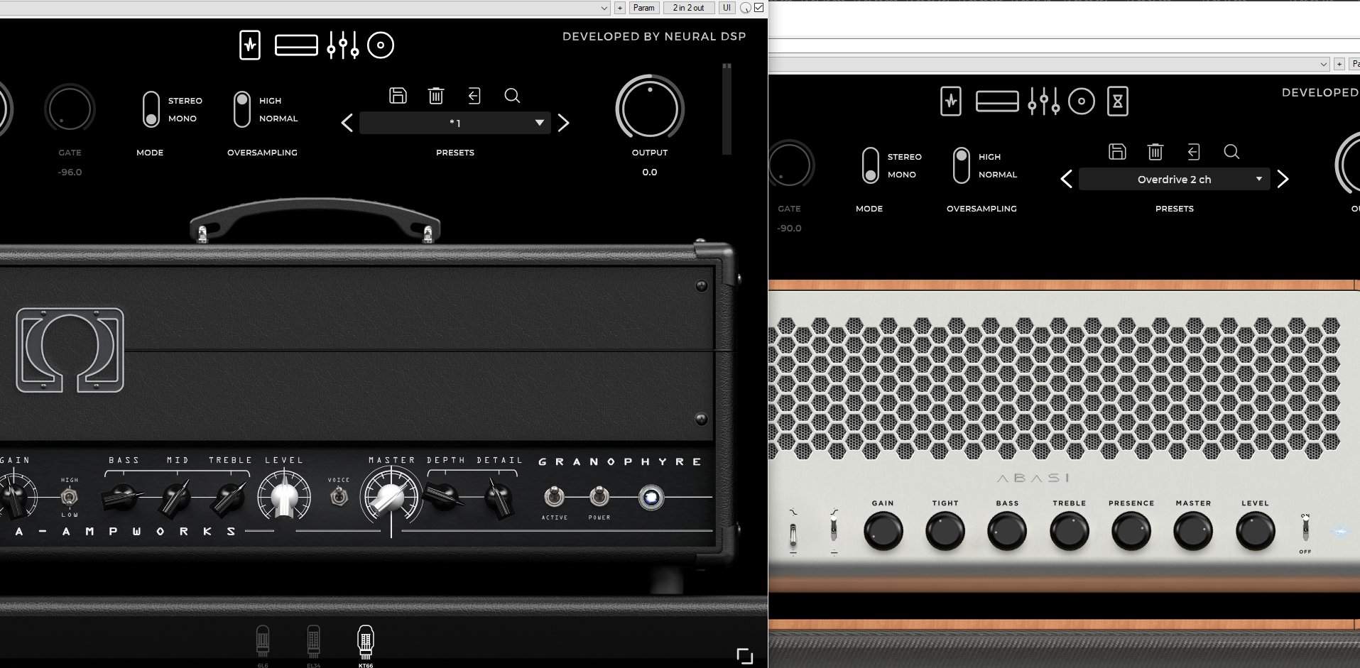The image size is (1360, 668).
Task: Click the plus button above Abasi window
Action: [1339, 64]
